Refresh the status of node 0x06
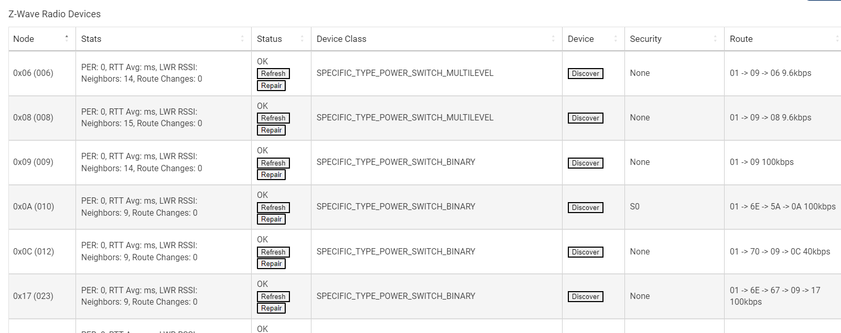This screenshot has height=333, width=841. tap(273, 73)
